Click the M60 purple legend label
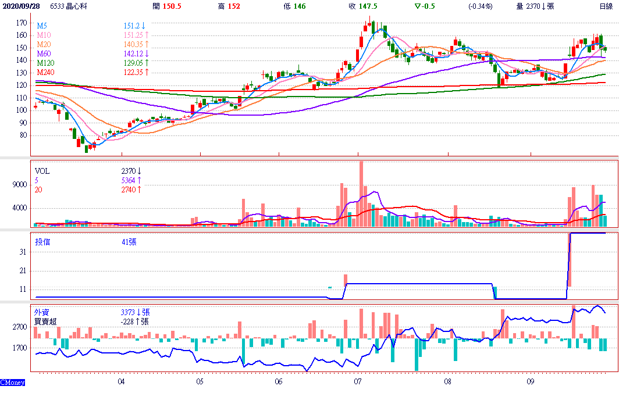The height and width of the screenshot is (393, 619). pyautogui.click(x=44, y=53)
